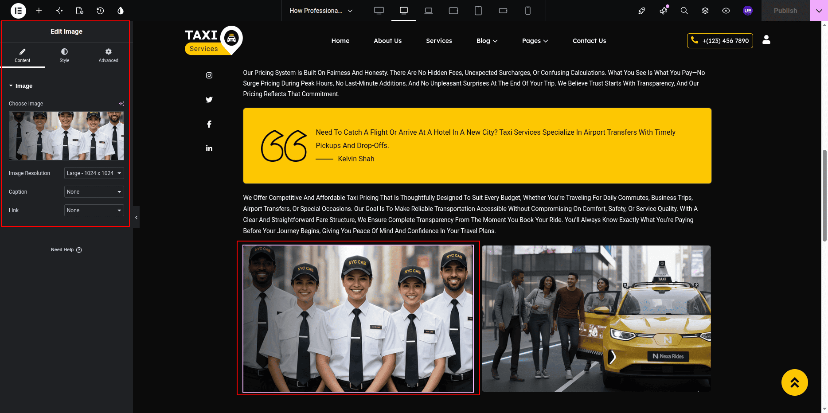Open the document title dropdown How Professiona...
This screenshot has width=828, height=413.
click(x=321, y=11)
